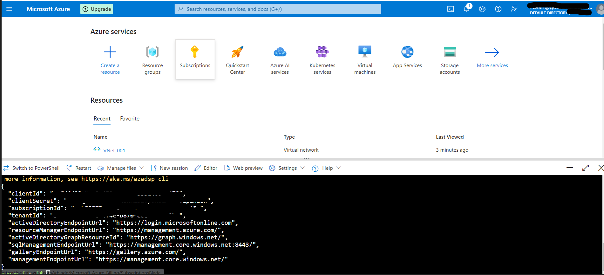
Task: Maximize the Cloud Shell pane
Action: [586, 168]
